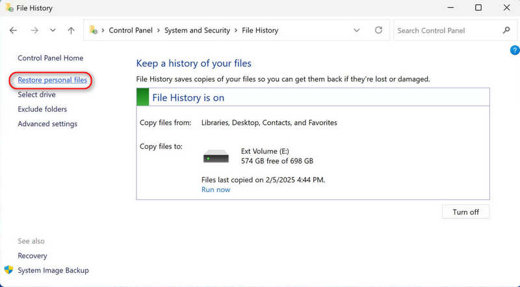Click the 'File History is on' heading
Image resolution: width=520 pixels, height=287 pixels.
click(188, 97)
